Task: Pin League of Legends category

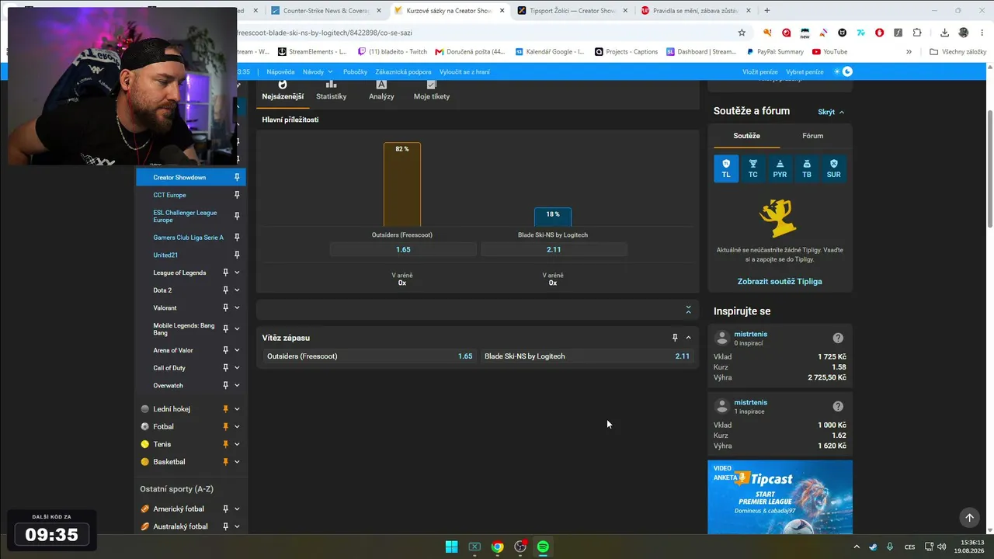Action: (226, 273)
